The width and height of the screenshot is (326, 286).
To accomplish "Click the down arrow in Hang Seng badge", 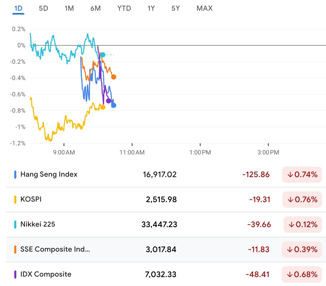I will pyautogui.click(x=290, y=175).
